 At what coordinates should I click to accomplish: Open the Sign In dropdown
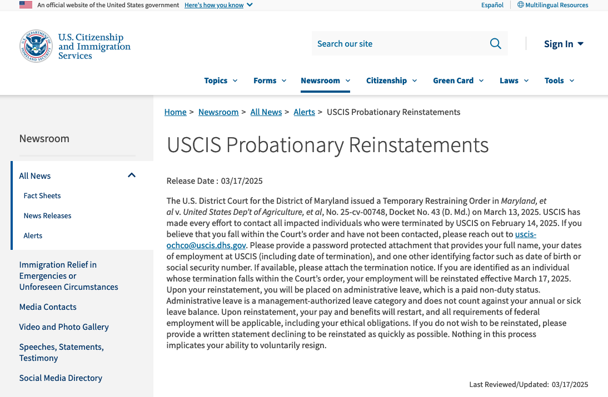coord(564,44)
